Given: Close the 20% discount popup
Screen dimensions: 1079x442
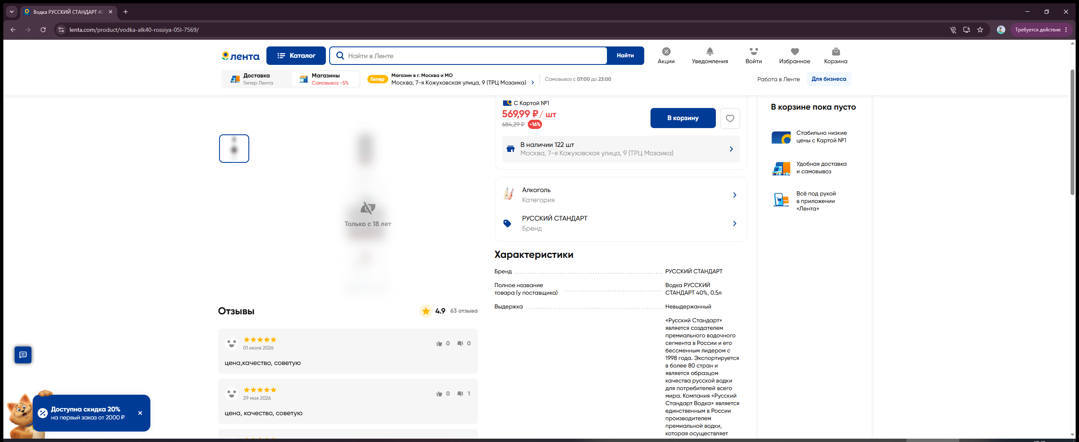Looking at the screenshot, I should pos(140,413).
